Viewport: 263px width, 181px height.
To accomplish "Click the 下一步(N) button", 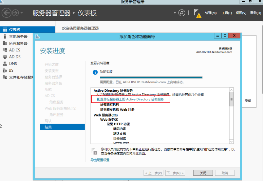I will [175, 173].
